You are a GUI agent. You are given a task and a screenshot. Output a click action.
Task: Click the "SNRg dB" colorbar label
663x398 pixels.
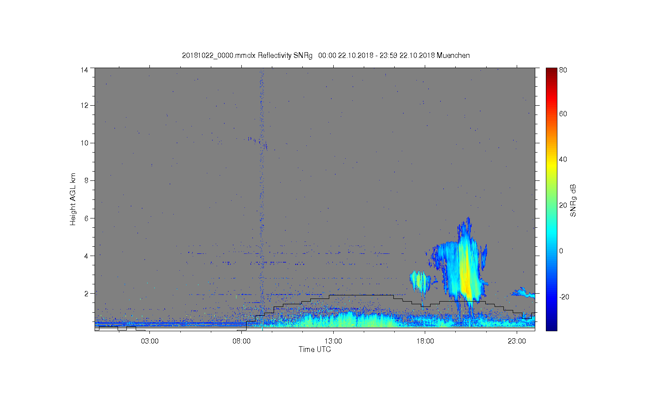tap(573, 200)
